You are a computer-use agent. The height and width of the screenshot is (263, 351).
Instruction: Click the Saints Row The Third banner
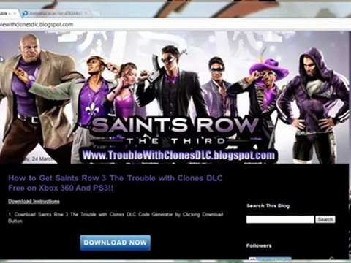tap(175, 97)
